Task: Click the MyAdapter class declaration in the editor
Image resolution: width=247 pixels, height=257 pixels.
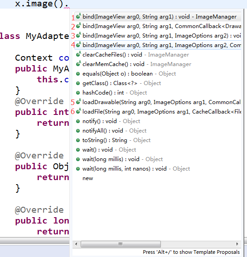Action: tap(34, 36)
